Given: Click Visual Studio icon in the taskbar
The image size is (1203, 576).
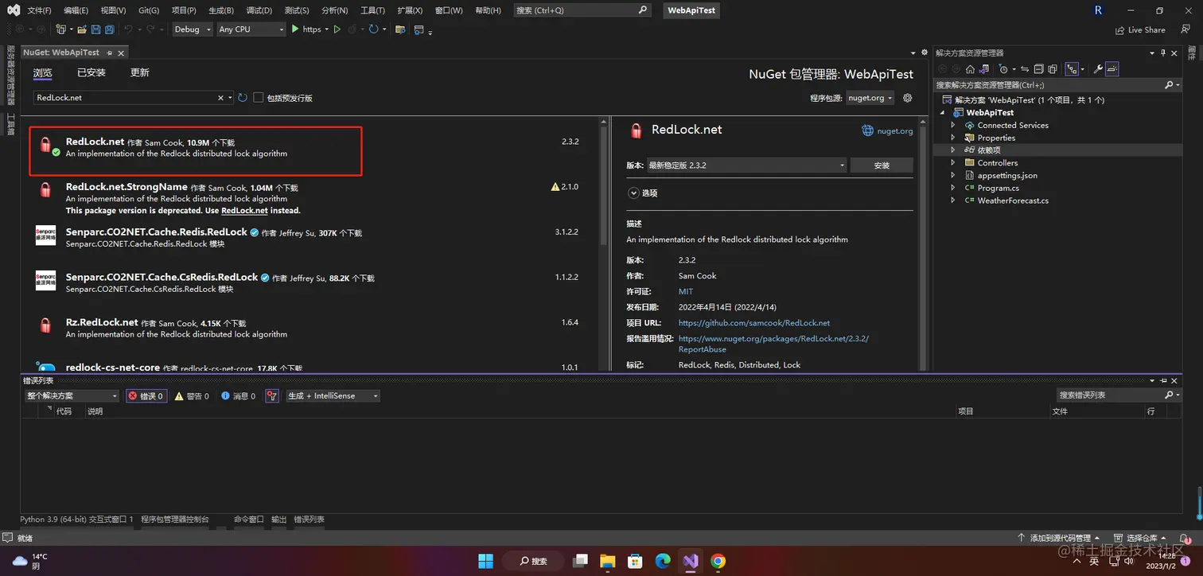Looking at the screenshot, I should point(691,561).
